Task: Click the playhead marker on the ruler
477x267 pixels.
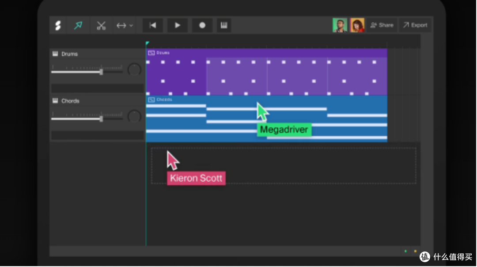Action: [x=147, y=43]
